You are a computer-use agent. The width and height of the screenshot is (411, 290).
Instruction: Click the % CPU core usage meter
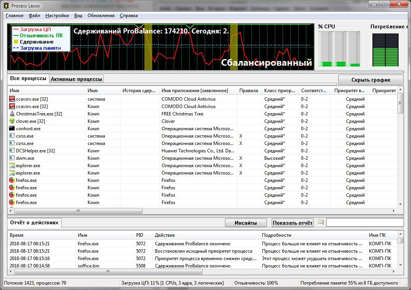(x=339, y=49)
